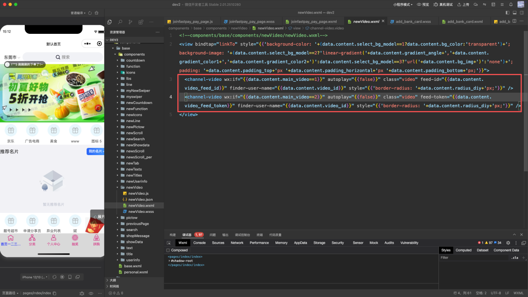Expand the 大纲 outline section
Image resolution: width=528 pixels, height=297 pixels.
pos(113,280)
